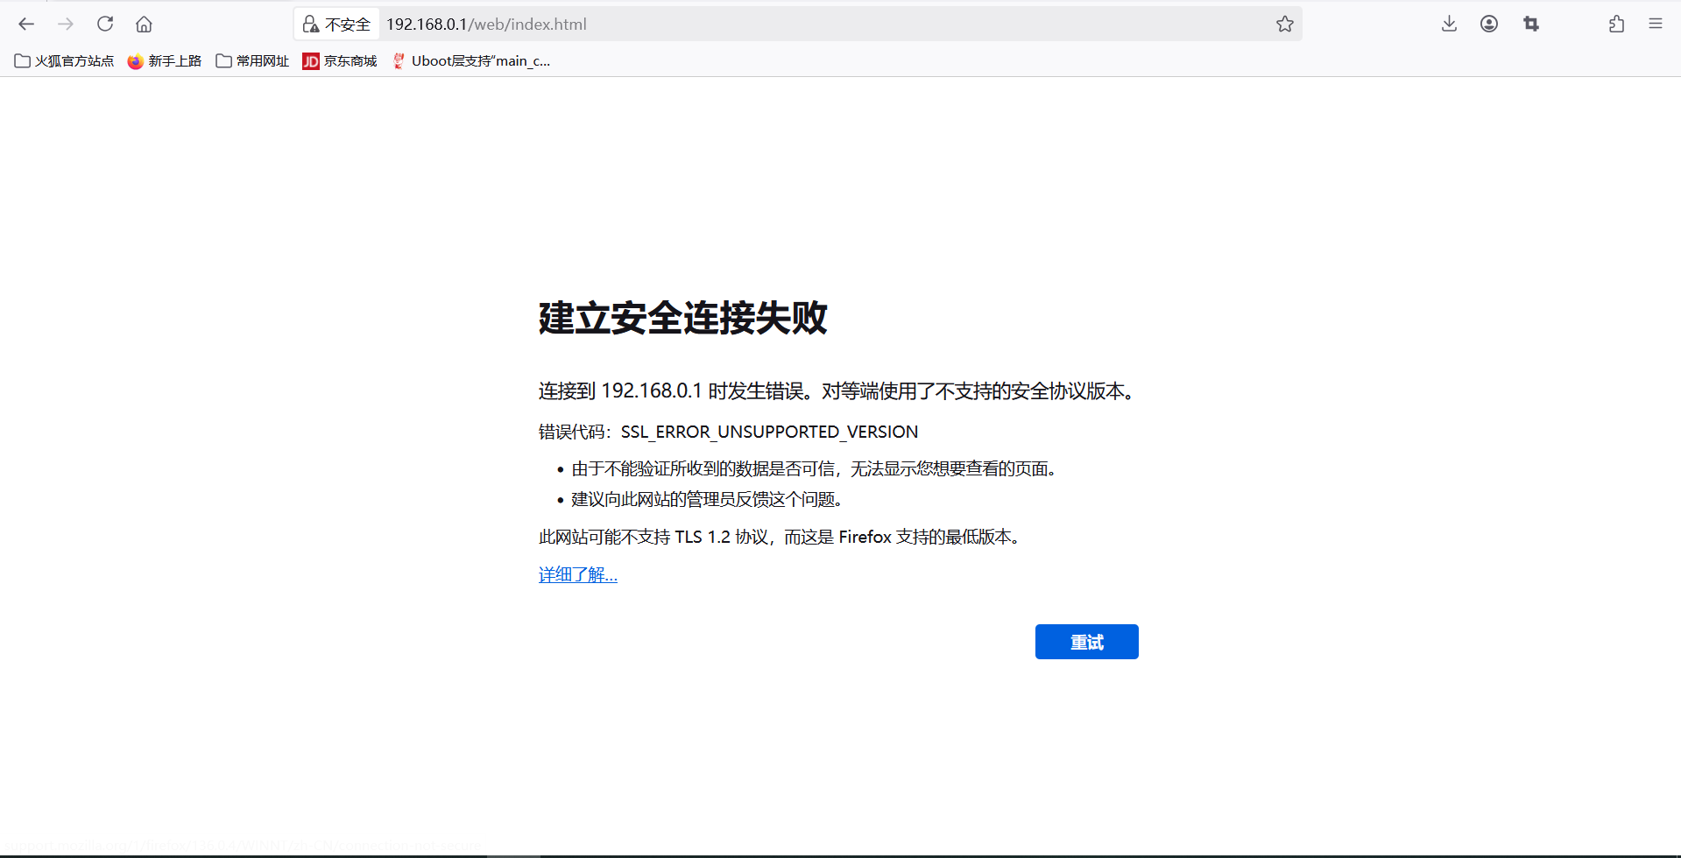Click the forward navigation arrow
1681x858 pixels.
66,25
